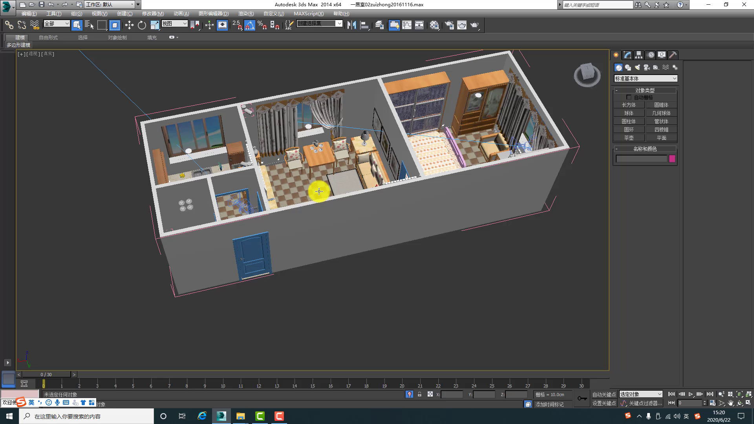Expand the 标准基本体 category dropdown
Screen dimensions: 754x424
click(646, 79)
